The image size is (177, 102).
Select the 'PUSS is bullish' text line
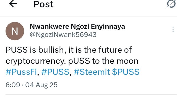(69, 50)
